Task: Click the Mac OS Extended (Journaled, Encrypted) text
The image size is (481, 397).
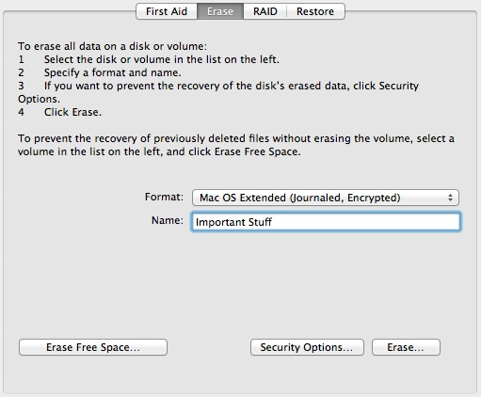Action: point(300,198)
